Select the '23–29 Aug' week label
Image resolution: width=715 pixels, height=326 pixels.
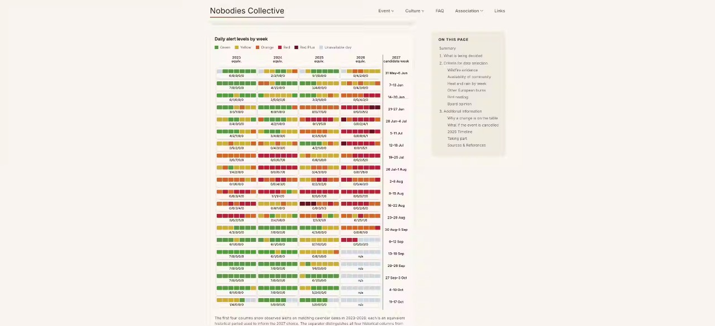click(396, 217)
